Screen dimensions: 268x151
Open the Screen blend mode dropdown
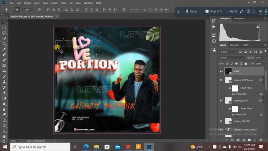click(232, 58)
